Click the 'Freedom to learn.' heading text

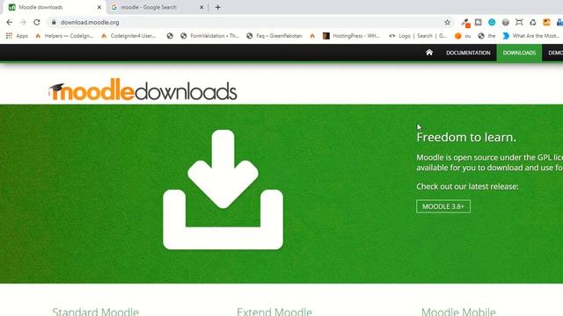click(466, 137)
